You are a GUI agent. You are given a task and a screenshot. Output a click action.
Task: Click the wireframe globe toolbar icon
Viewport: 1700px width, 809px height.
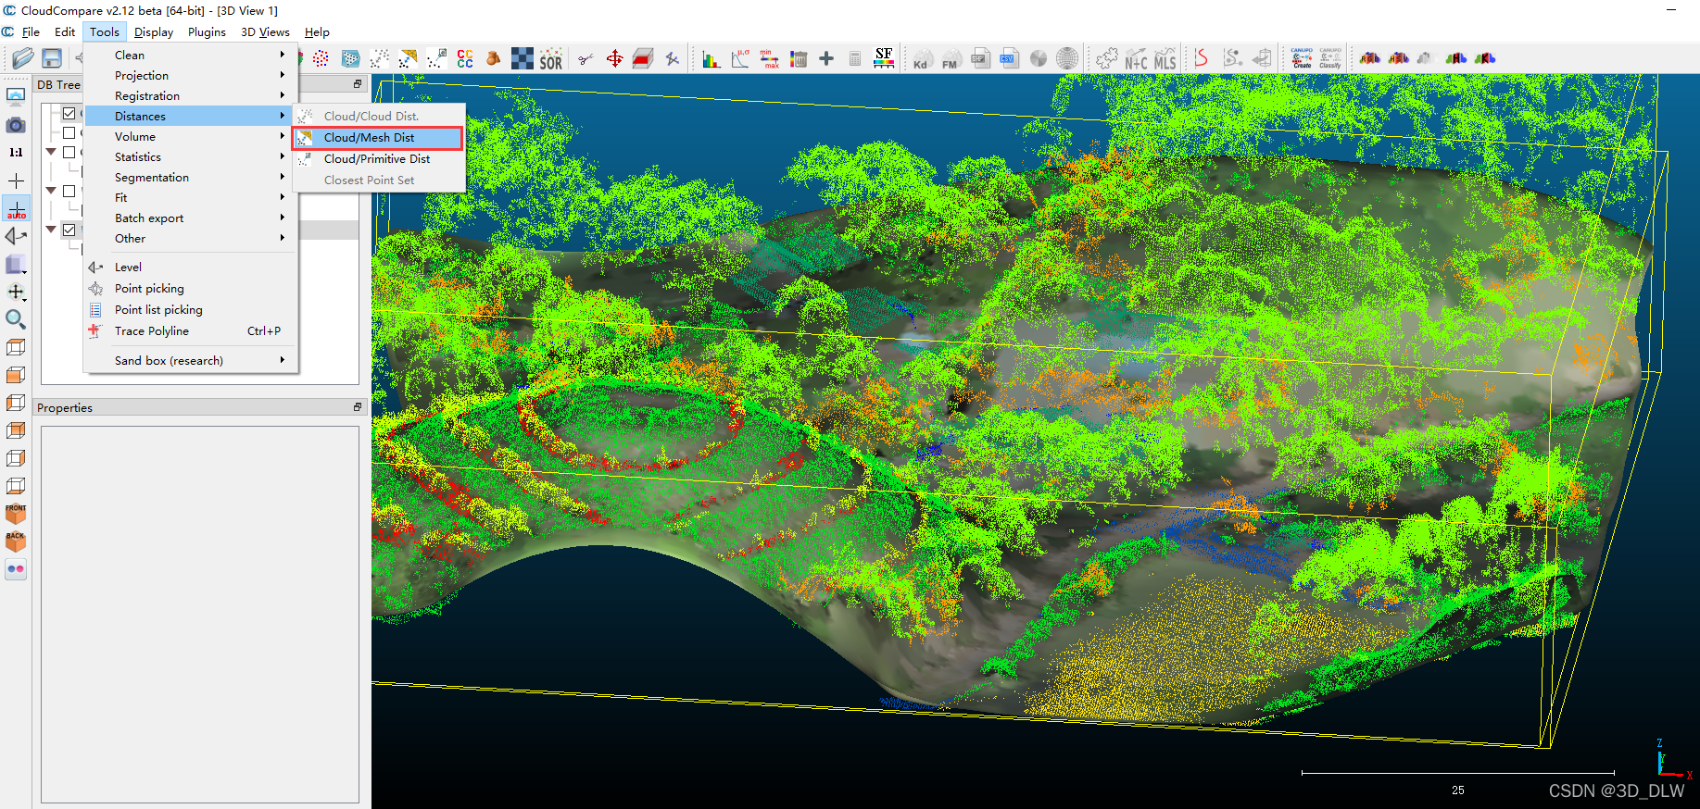[x=1067, y=59]
